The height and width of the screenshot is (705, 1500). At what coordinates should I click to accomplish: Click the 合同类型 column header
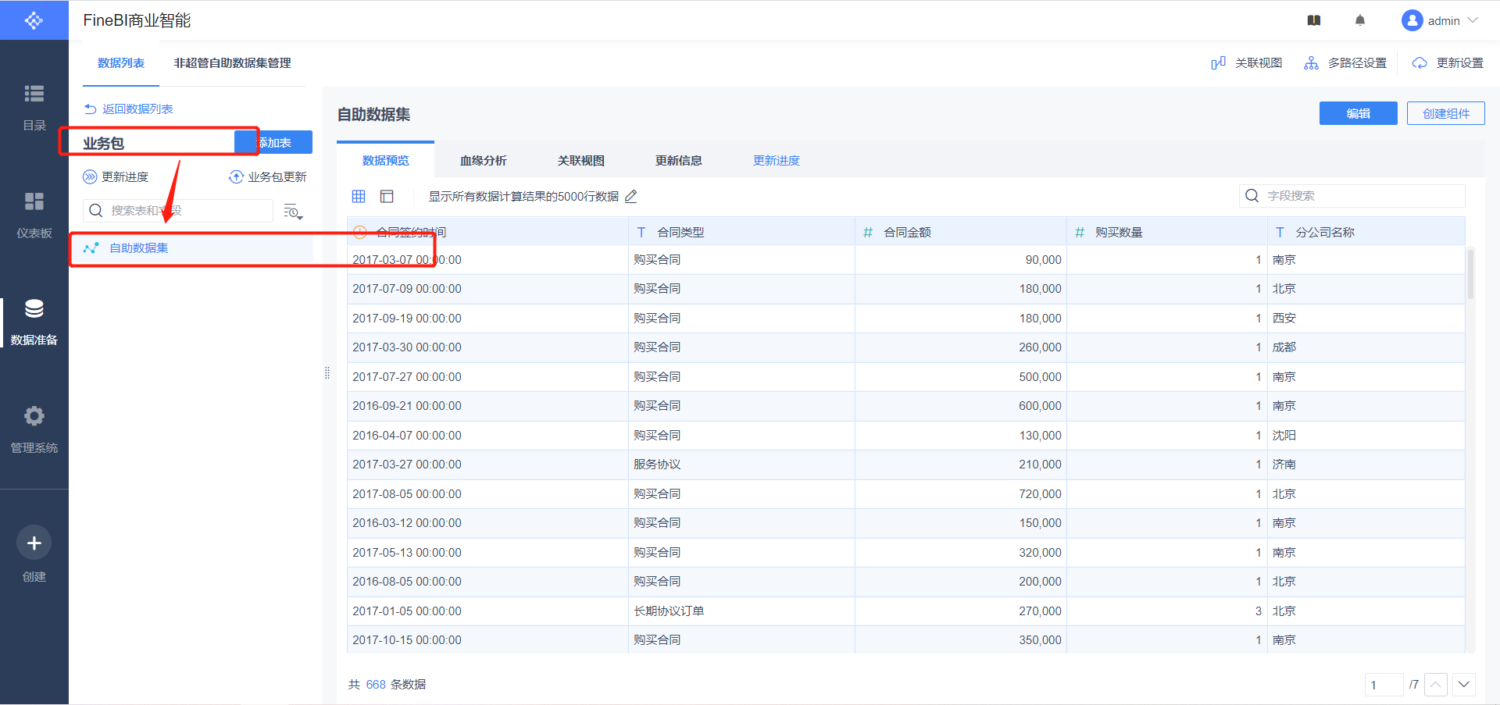[x=741, y=232]
